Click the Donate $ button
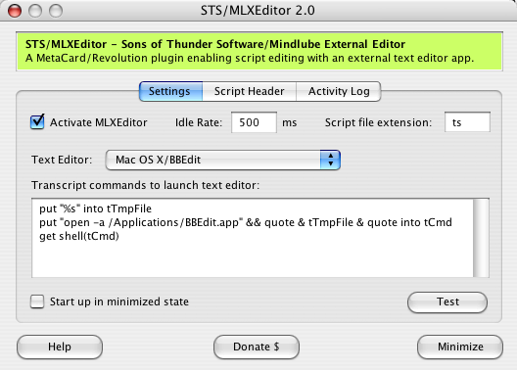The height and width of the screenshot is (370, 517). 257,347
